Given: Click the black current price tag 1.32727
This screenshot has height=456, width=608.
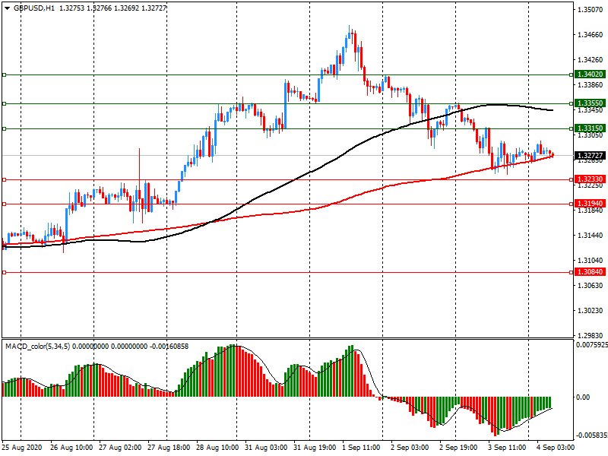Looking at the screenshot, I should tap(590, 156).
